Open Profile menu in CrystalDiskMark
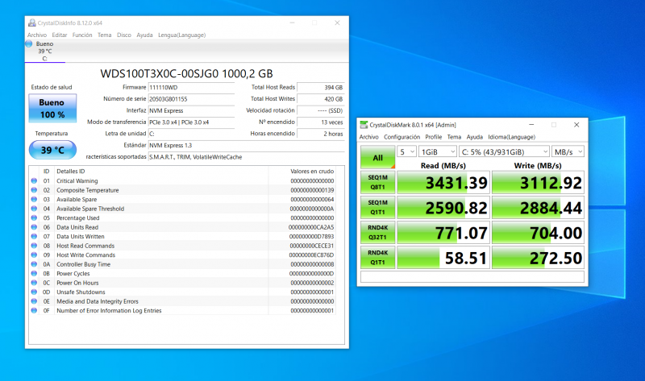Viewport: 645px width, 381px height. [x=434, y=137]
